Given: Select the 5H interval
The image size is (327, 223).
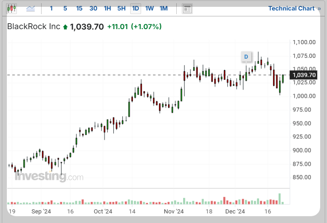Looking at the screenshot, I should tap(121, 9).
